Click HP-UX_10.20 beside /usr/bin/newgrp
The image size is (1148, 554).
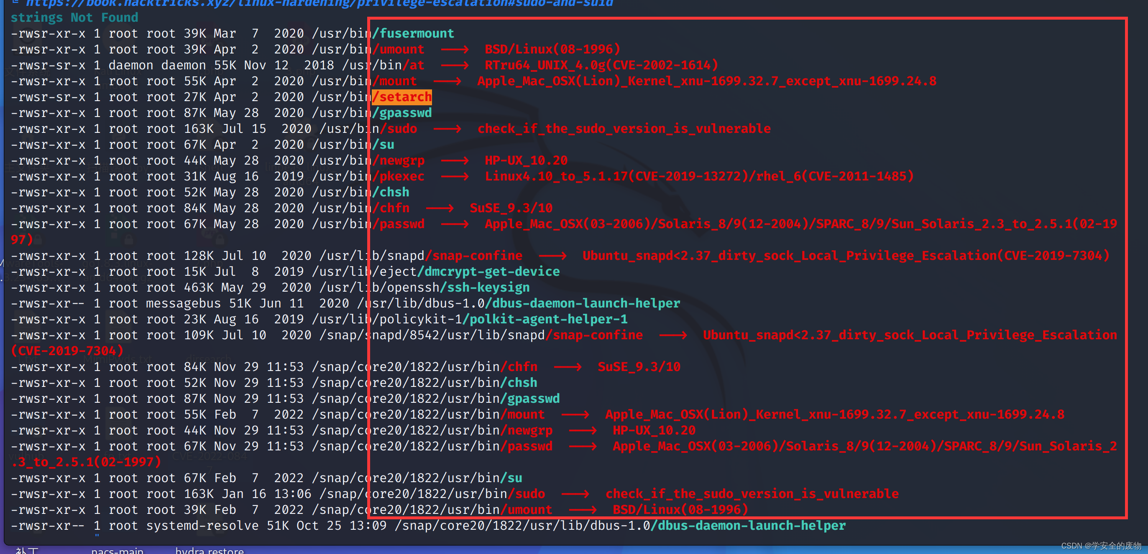click(x=526, y=161)
